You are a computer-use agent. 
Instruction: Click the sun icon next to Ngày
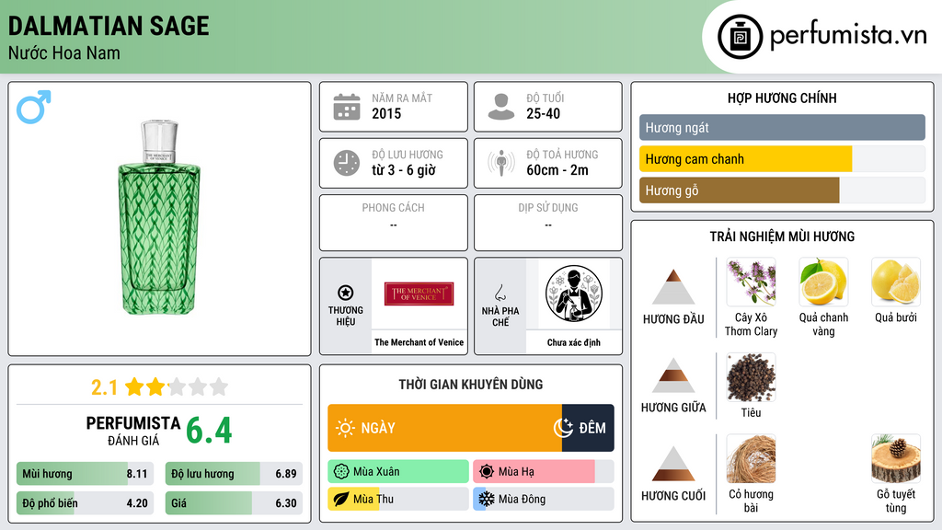(x=346, y=428)
